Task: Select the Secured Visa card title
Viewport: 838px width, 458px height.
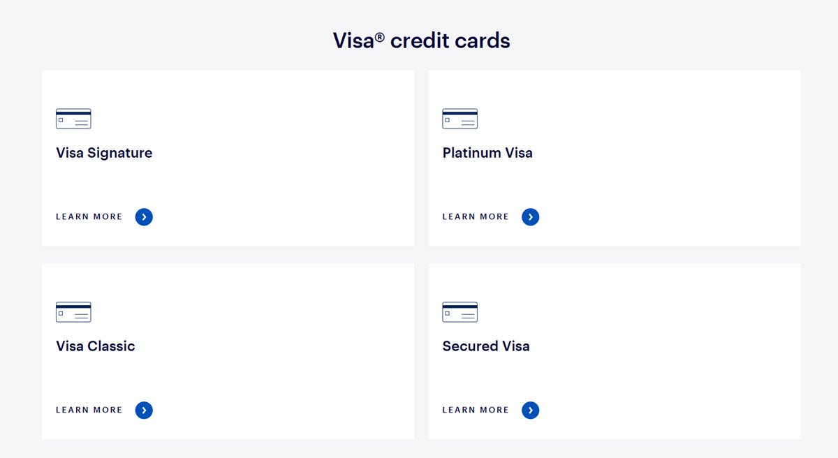Action: click(x=486, y=346)
